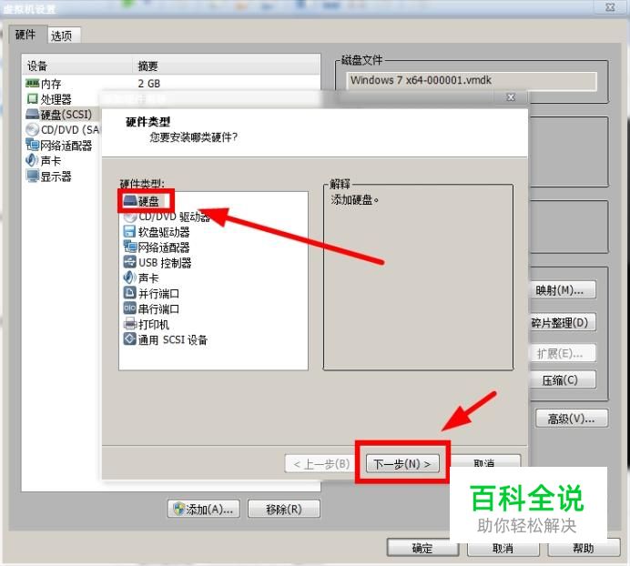Click the 网络适配器 icon in device list
Image resolution: width=630 pixels, height=566 pixels.
[32, 145]
